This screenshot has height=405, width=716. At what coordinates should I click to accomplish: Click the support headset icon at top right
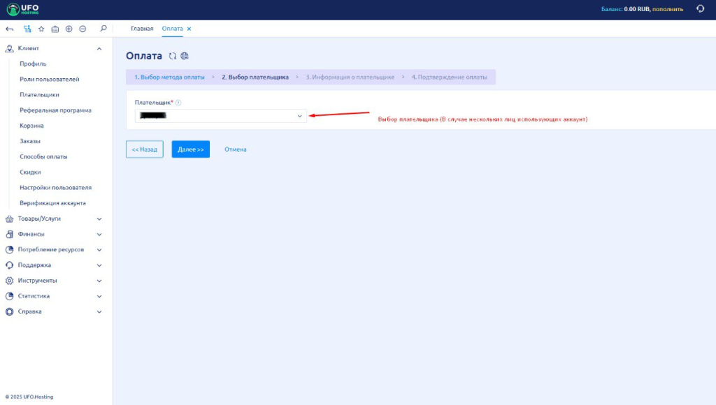click(700, 9)
